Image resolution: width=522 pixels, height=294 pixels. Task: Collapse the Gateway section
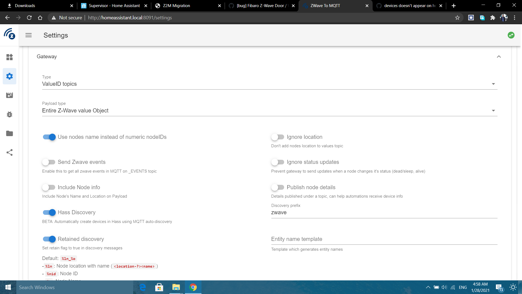[499, 57]
